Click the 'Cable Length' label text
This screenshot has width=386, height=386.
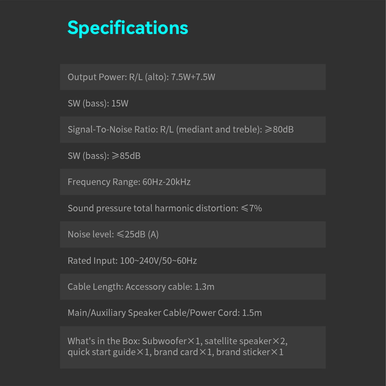[95, 287]
